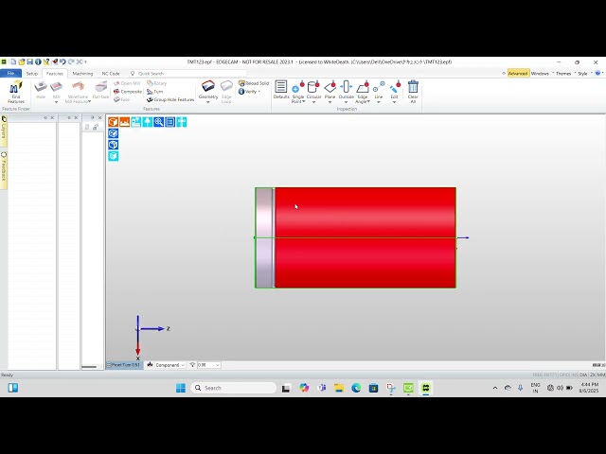
Task: Open the Style menu
Action: 582,74
